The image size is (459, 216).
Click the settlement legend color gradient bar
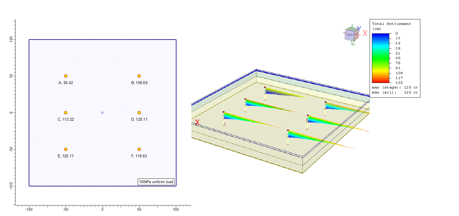click(381, 58)
